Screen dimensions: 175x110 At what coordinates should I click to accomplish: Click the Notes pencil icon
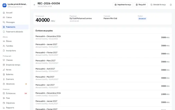4,70
